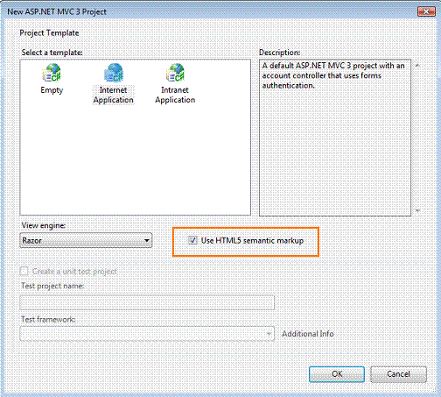This screenshot has height=397, width=441.
Task: Click the Intranet Application label text
Action: point(175,95)
